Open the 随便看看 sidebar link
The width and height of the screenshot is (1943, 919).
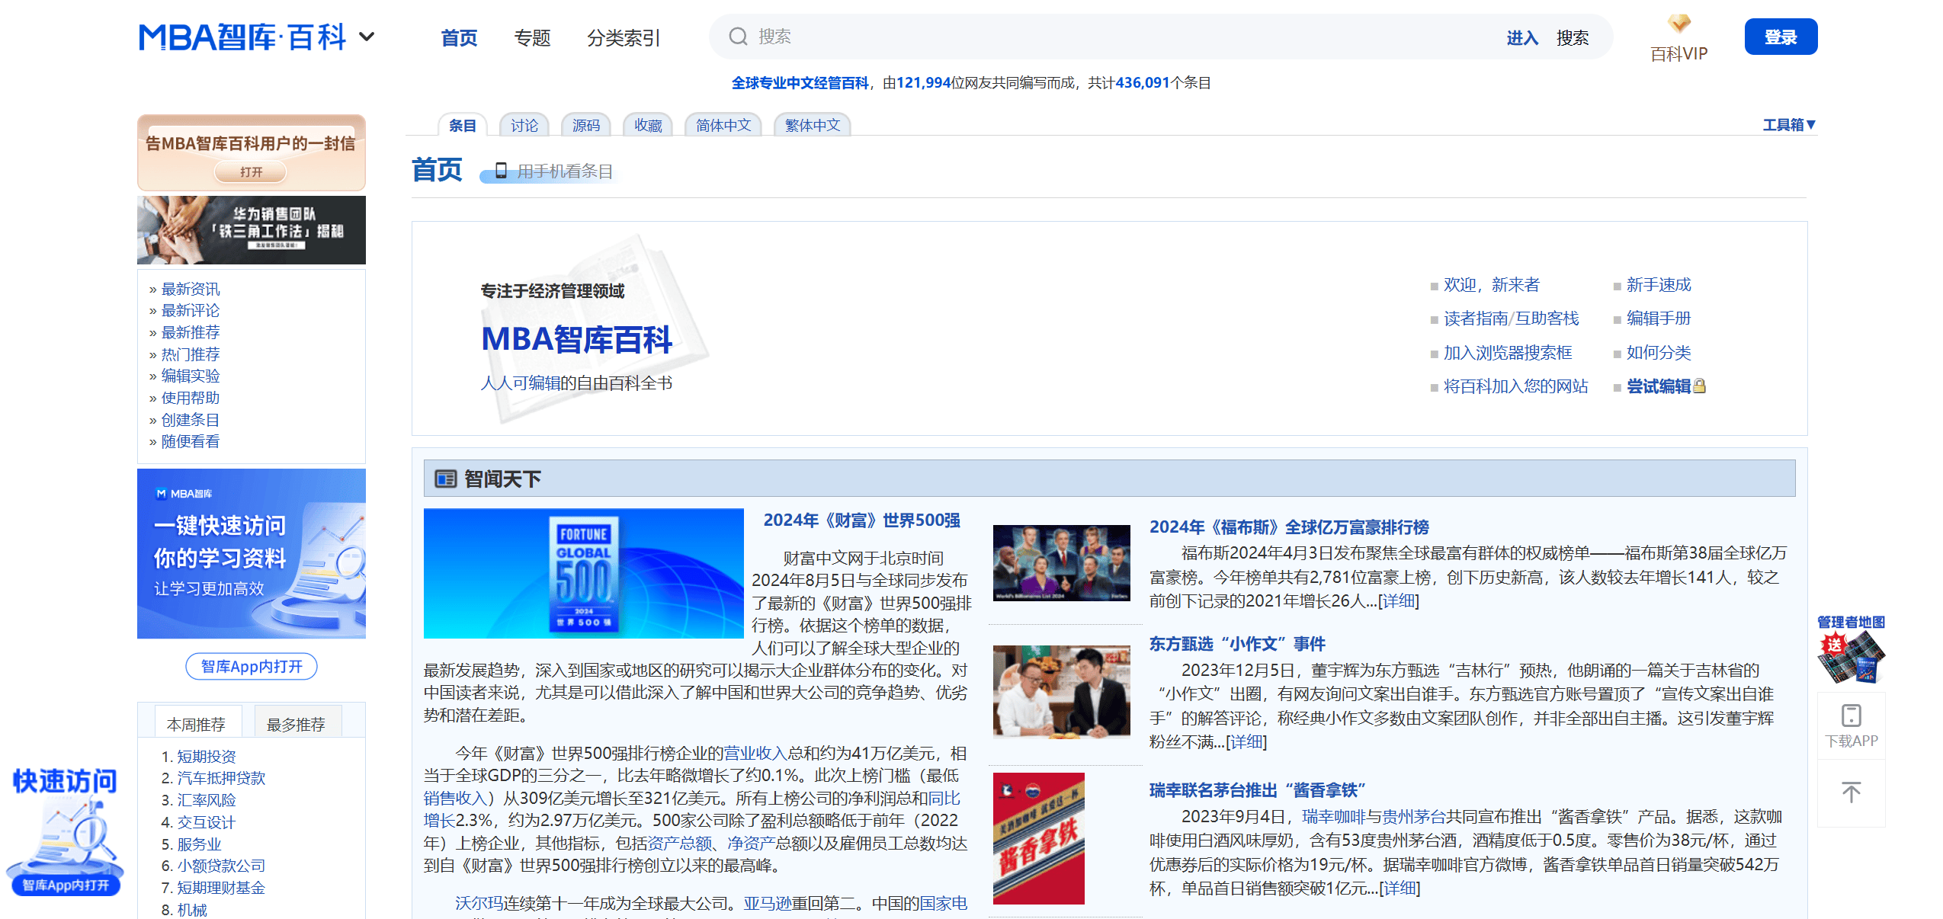click(190, 441)
